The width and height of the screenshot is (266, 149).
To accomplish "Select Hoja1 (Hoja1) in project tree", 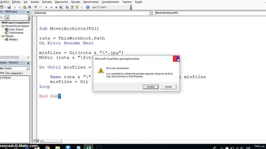I will [16, 29].
